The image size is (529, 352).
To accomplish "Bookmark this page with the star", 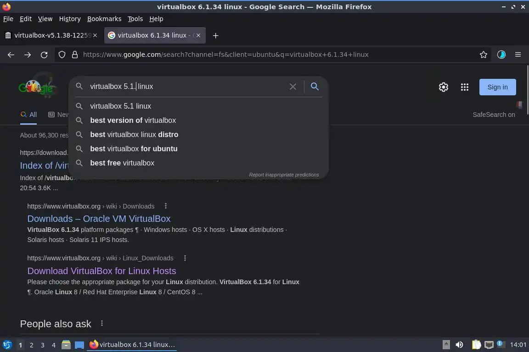I will click(484, 55).
